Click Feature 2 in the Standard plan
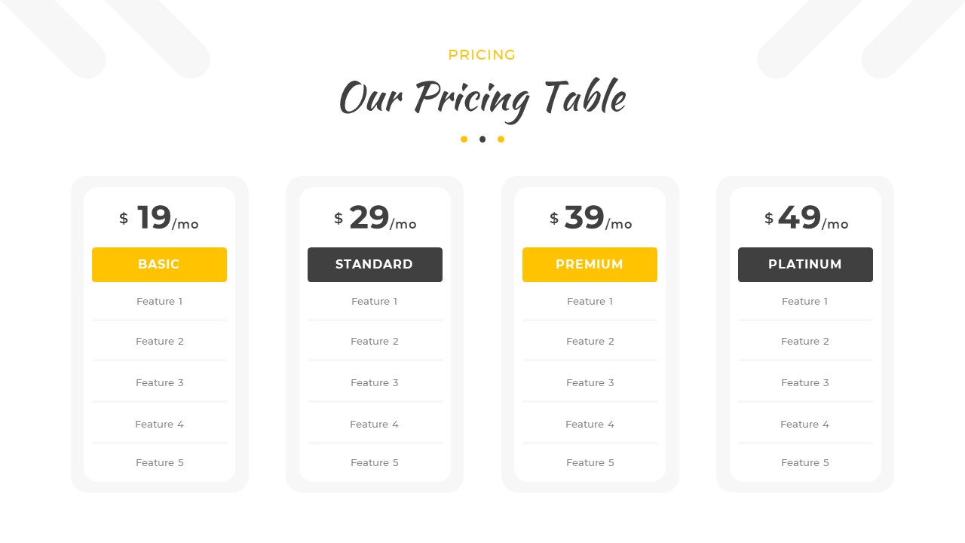 coord(375,342)
